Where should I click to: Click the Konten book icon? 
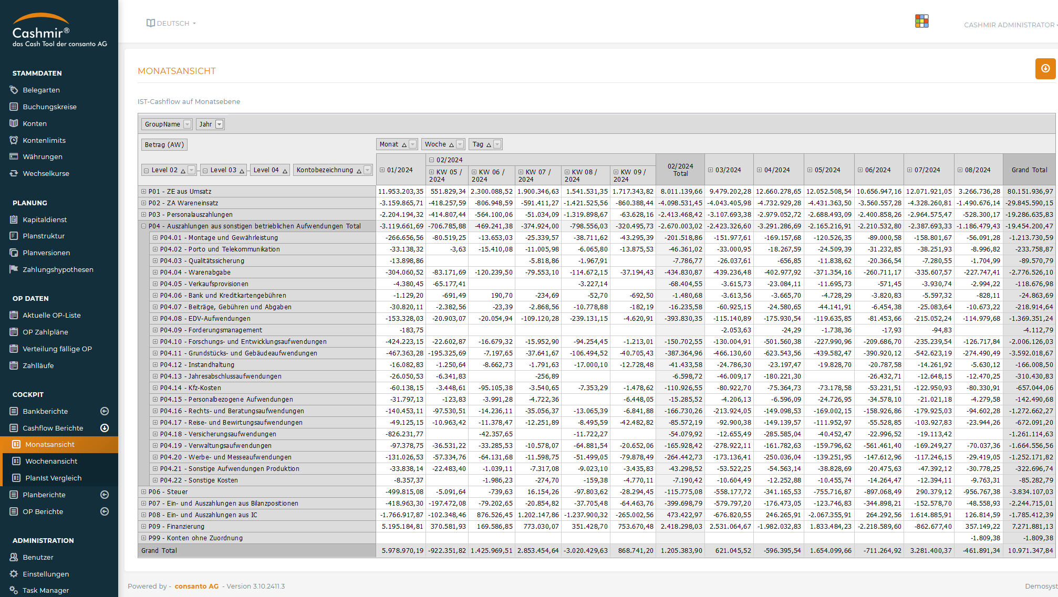(x=14, y=123)
